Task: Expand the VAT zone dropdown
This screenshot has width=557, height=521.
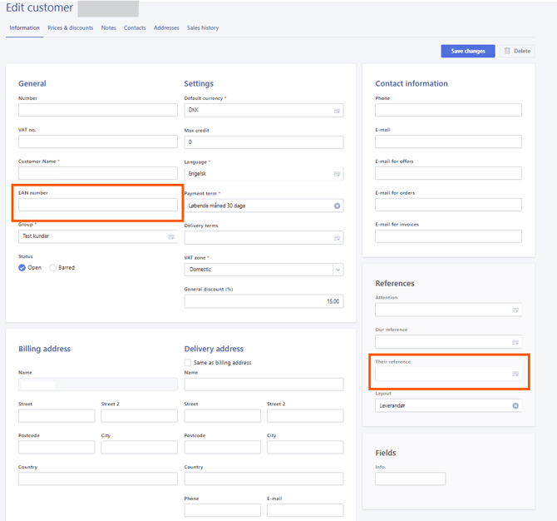Action: [337, 270]
